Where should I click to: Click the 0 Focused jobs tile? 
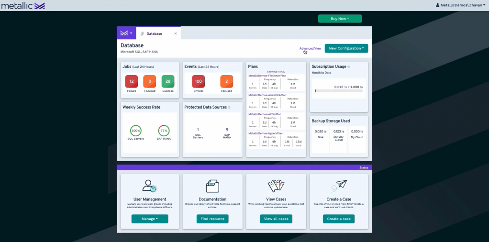(150, 81)
